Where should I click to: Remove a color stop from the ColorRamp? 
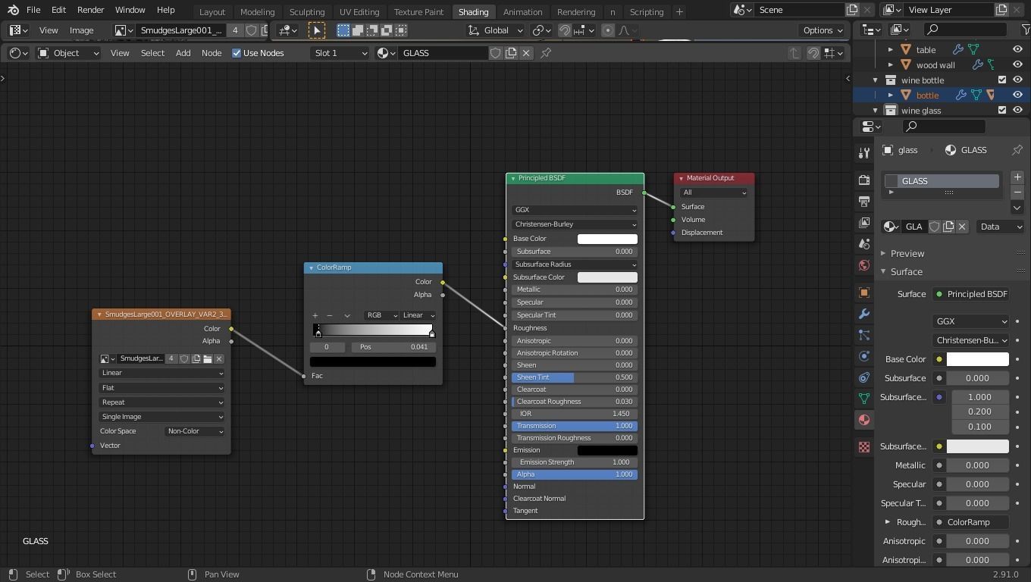pyautogui.click(x=330, y=315)
